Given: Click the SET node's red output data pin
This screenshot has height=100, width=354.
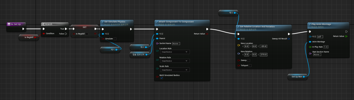Looking at the screenshot, I should tap(95, 34).
